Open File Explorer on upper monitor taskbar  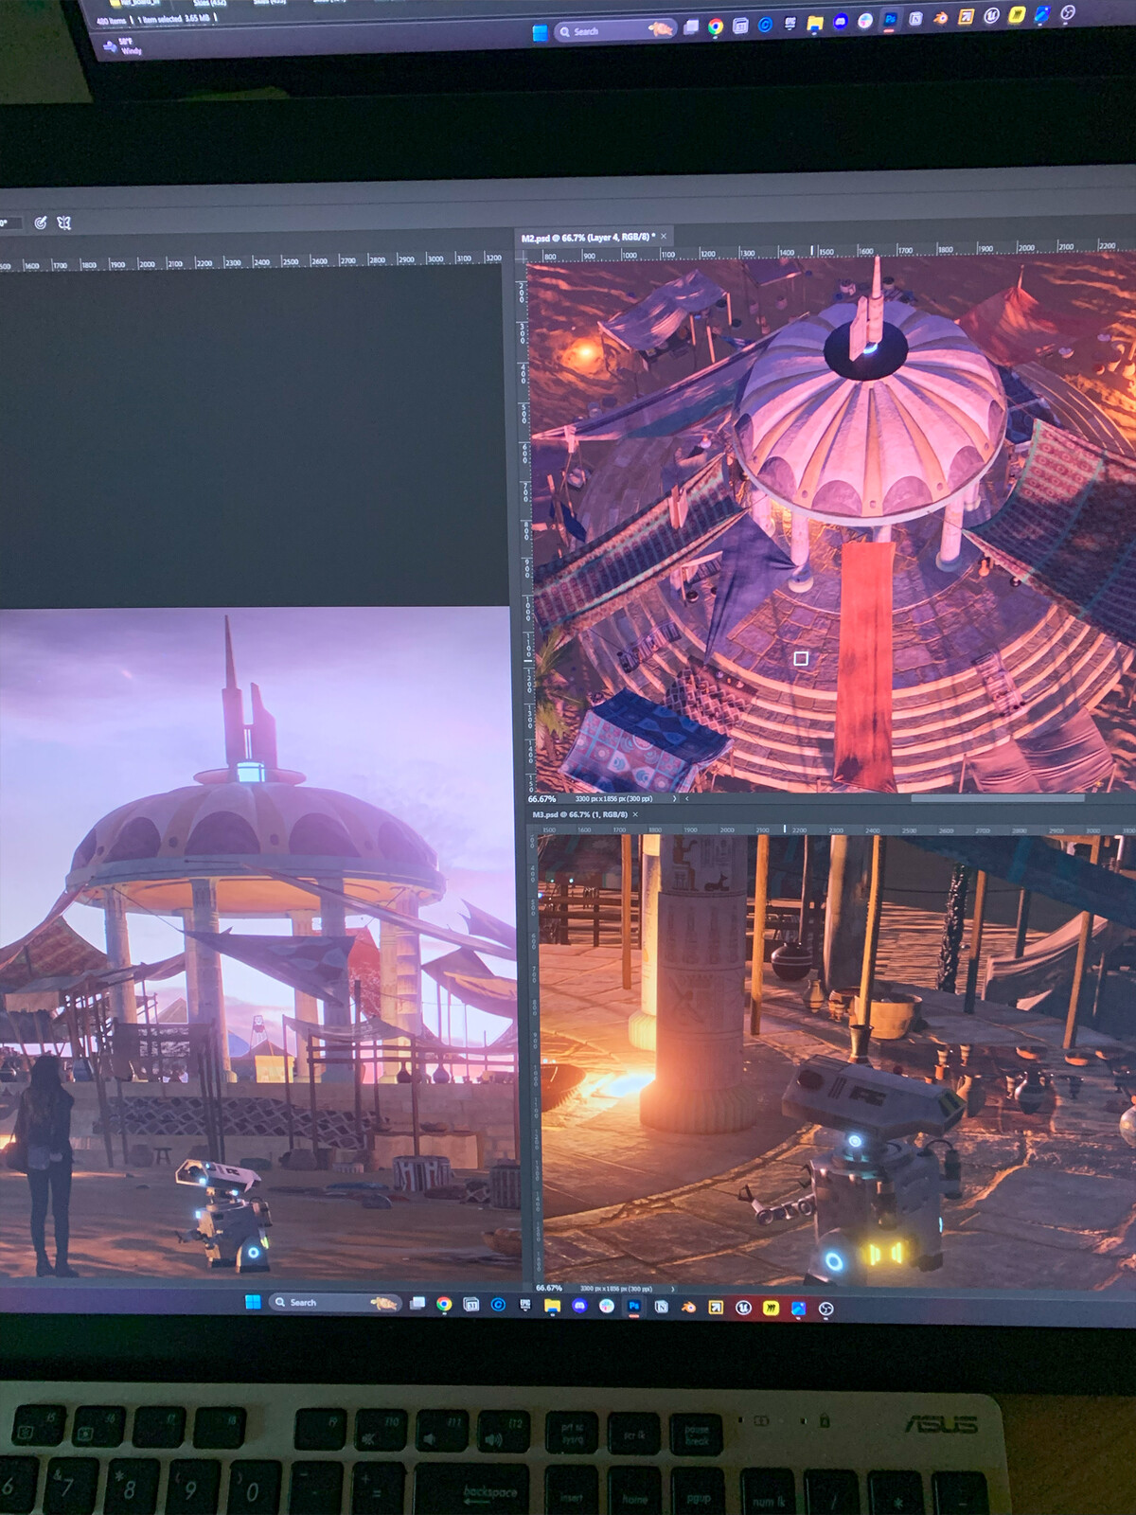click(x=814, y=24)
